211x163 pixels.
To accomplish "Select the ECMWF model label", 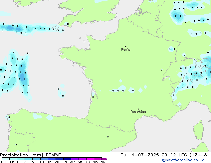I will [54, 155].
